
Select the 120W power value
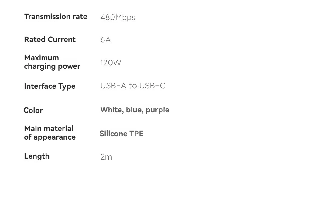tap(111, 63)
